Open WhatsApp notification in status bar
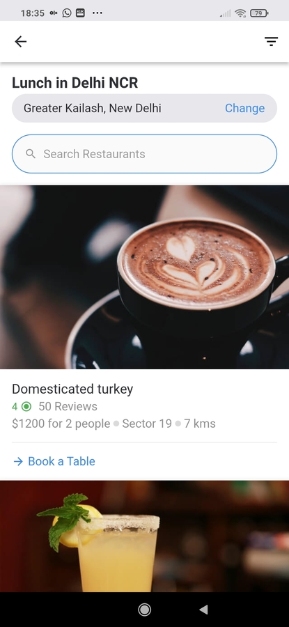Image resolution: width=289 pixels, height=627 pixels. pyautogui.click(x=67, y=13)
